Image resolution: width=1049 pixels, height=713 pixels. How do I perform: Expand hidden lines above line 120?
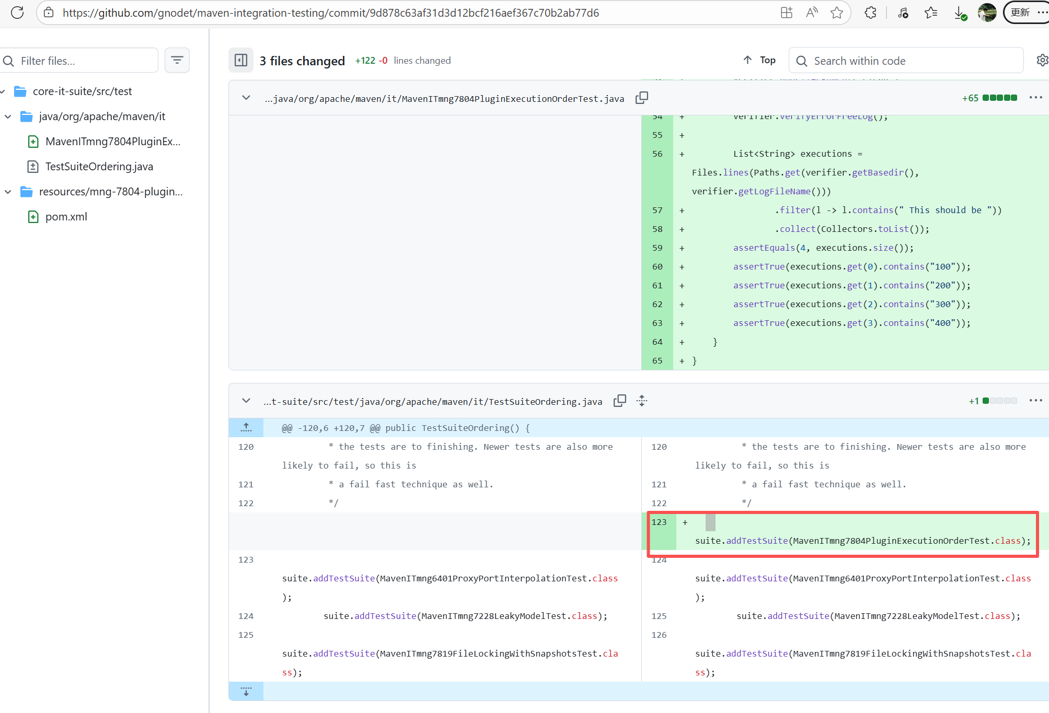246,428
